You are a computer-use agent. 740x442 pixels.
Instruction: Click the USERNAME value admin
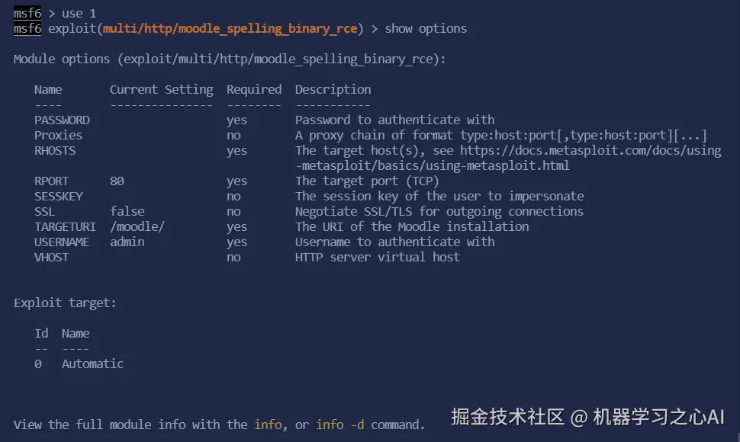coord(127,242)
